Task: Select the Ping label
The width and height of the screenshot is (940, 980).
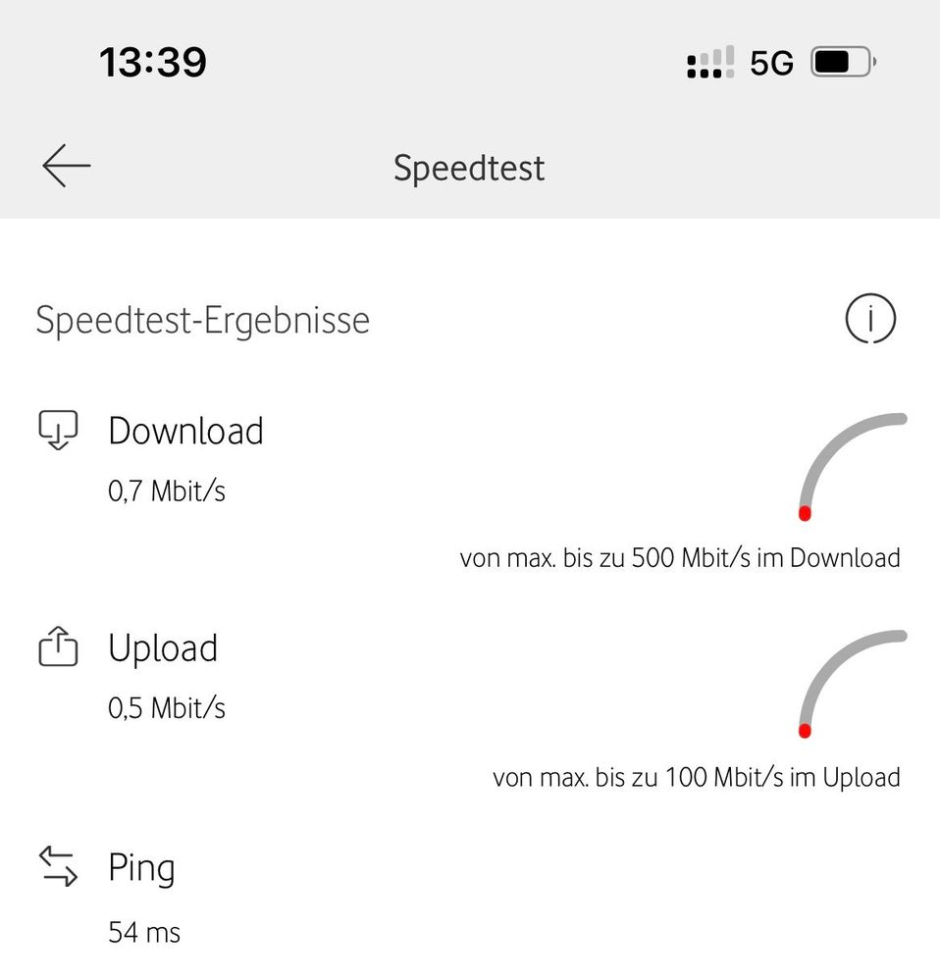Action: 141,869
